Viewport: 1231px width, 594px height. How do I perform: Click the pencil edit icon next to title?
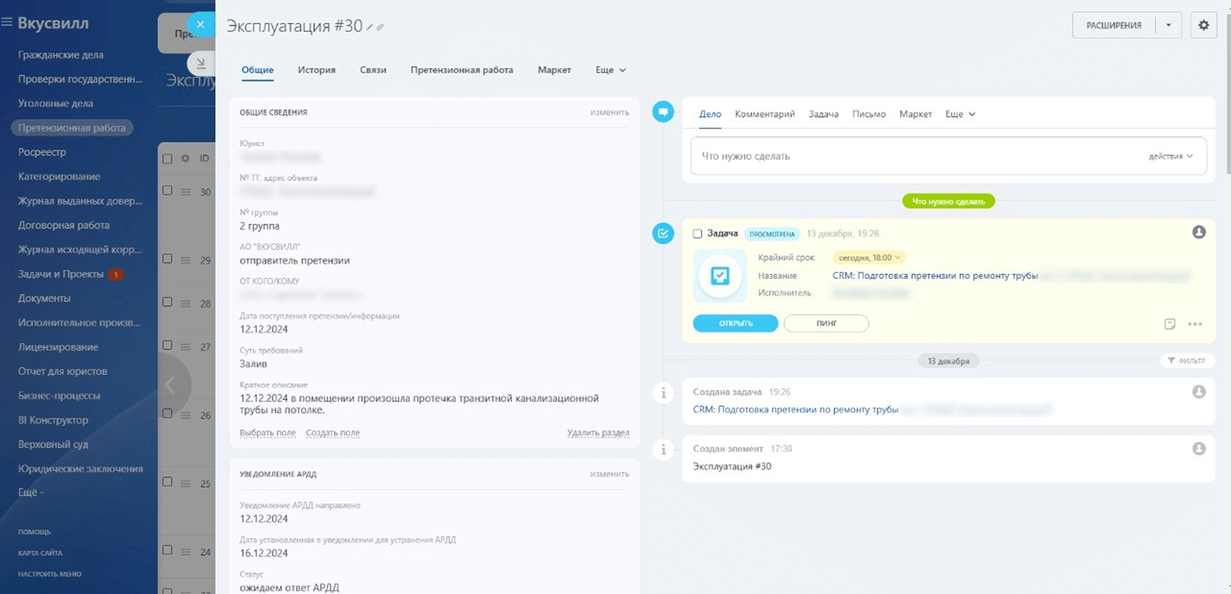(369, 27)
